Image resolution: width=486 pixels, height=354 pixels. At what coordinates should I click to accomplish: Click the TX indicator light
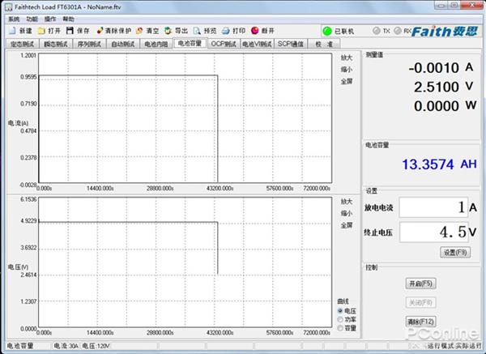click(x=377, y=31)
